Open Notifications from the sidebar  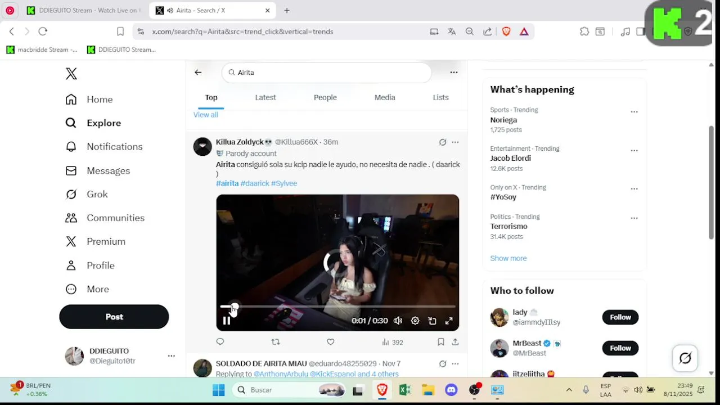[103, 147]
